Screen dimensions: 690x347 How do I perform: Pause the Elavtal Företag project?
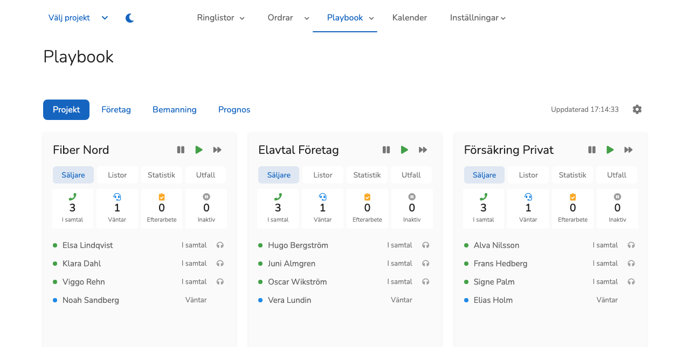(386, 150)
